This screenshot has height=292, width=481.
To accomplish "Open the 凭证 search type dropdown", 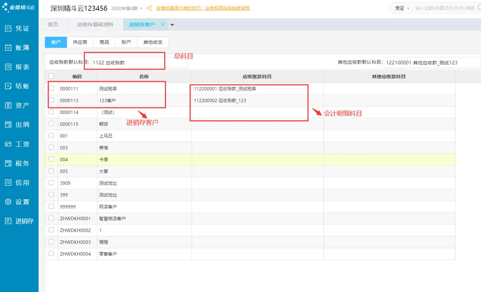I will tap(402, 8).
